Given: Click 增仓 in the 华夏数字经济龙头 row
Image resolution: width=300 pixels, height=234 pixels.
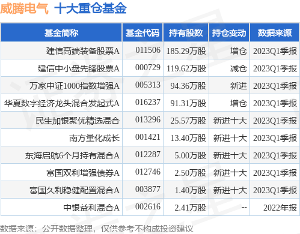Looking at the screenshot, I should point(239,103).
